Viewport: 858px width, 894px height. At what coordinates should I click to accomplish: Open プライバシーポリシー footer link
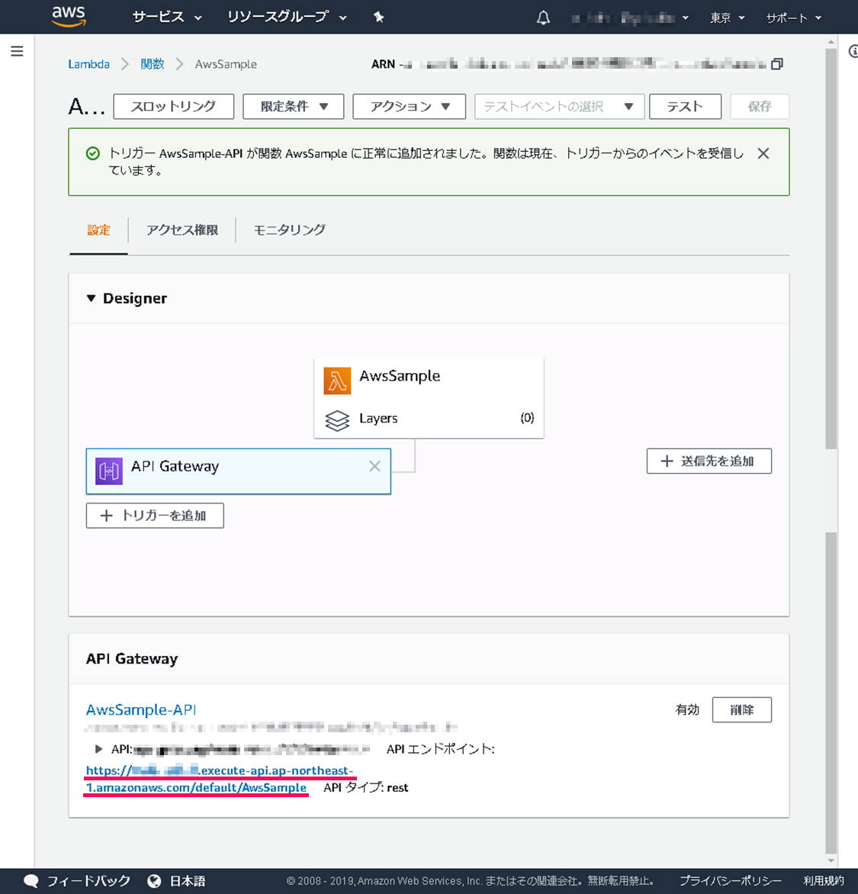[x=731, y=881]
